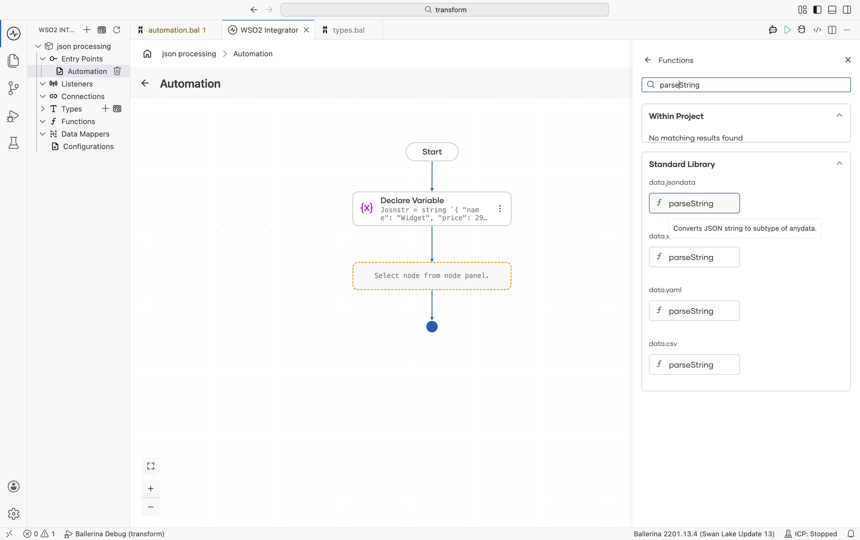Toggle the primary side bar

817,10
